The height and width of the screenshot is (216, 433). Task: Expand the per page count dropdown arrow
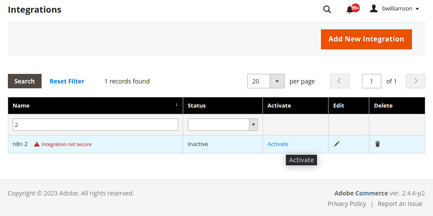pyautogui.click(x=277, y=81)
